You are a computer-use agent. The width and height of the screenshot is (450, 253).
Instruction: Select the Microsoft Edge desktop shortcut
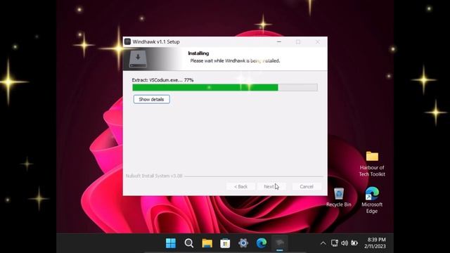pos(372,200)
